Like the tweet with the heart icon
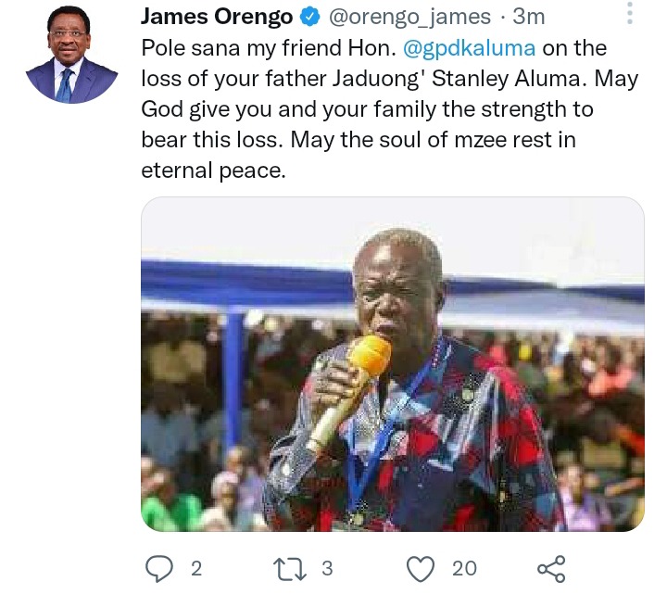The image size is (667, 594). [x=421, y=569]
